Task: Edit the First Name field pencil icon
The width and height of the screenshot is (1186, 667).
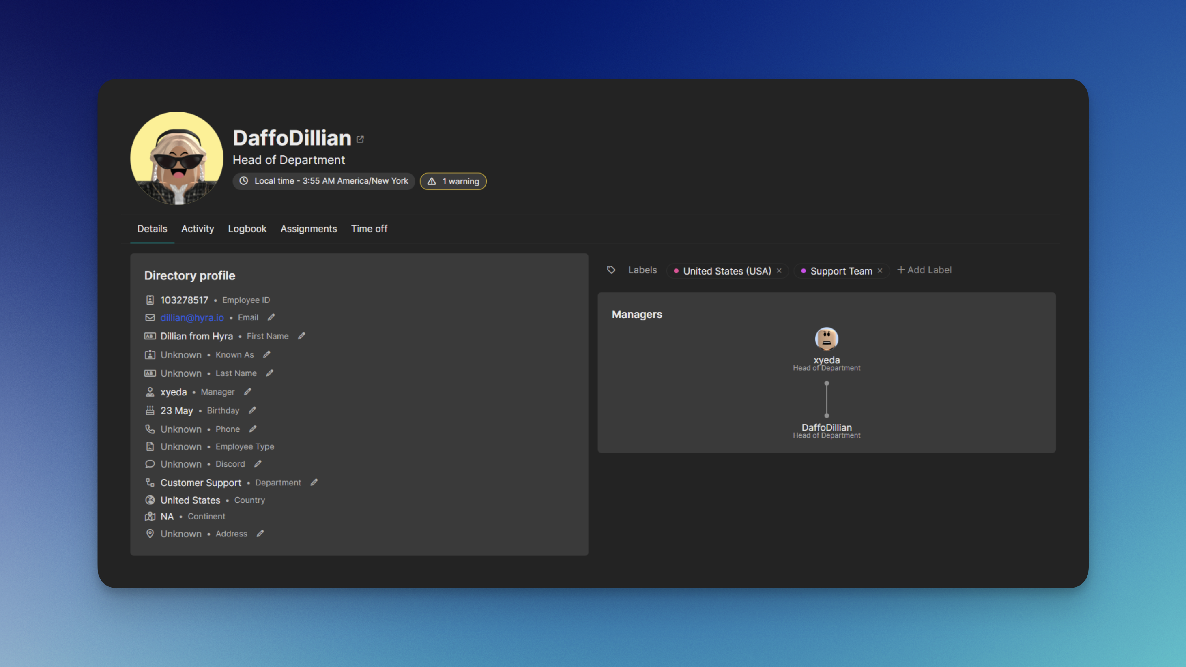Action: pos(301,336)
